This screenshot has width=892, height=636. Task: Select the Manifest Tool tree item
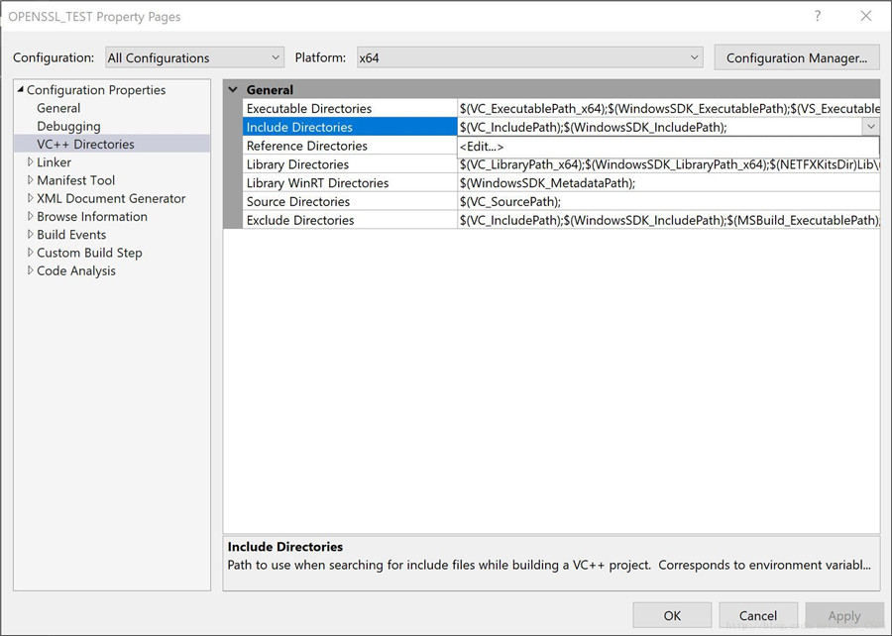[x=75, y=180]
